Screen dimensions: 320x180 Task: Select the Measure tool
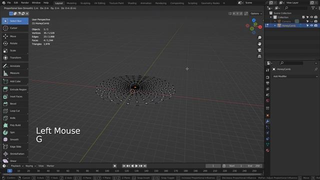(15, 73)
